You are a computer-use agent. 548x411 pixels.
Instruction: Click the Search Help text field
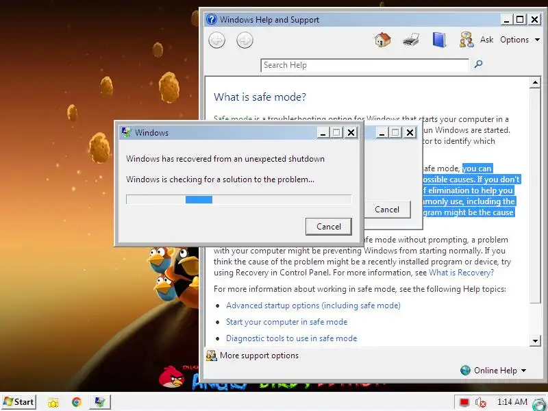(364, 65)
